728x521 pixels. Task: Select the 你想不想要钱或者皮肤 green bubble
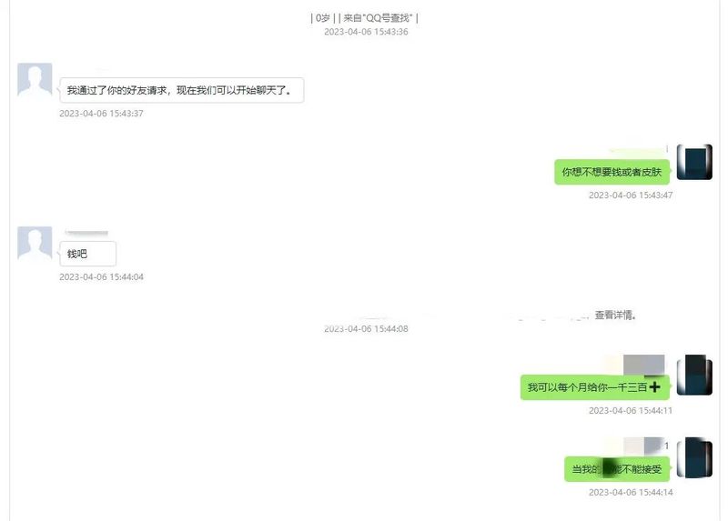[x=612, y=172]
